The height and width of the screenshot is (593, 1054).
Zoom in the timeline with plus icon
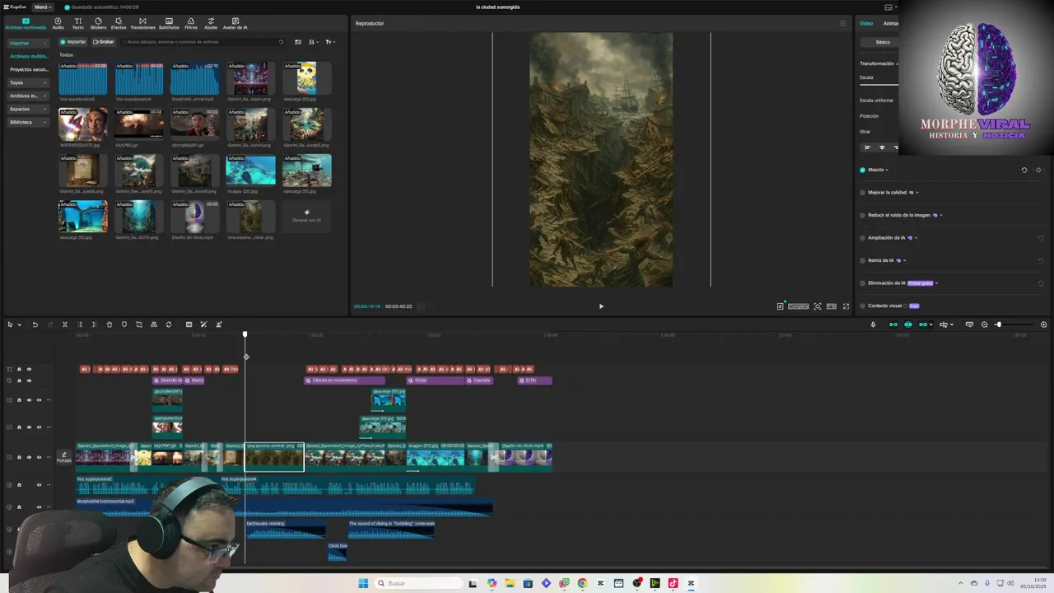(x=1043, y=325)
